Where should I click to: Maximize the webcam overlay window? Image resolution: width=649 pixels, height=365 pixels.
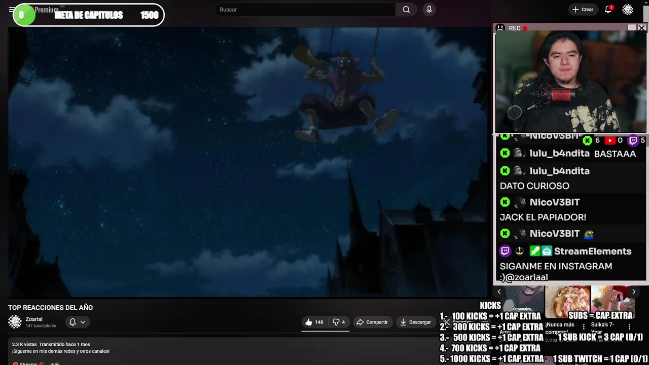point(632,28)
